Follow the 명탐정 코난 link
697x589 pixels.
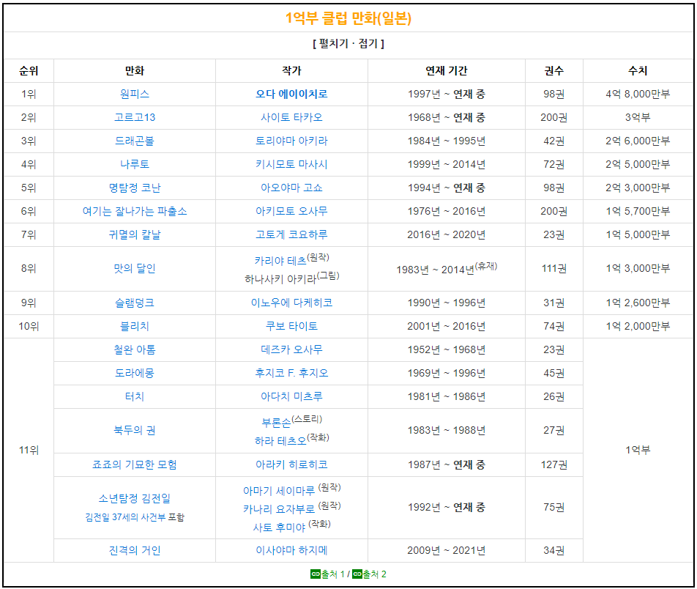[135, 188]
